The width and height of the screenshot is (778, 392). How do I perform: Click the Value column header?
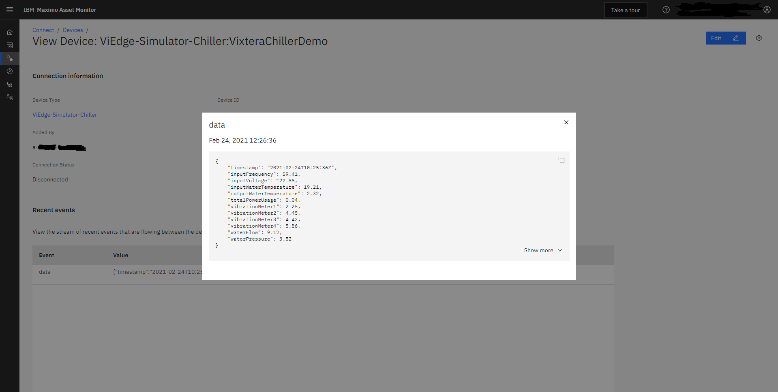120,255
